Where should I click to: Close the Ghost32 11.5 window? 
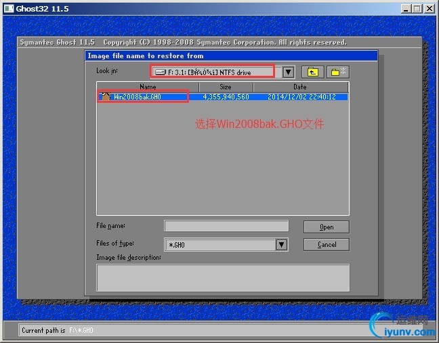click(x=430, y=9)
